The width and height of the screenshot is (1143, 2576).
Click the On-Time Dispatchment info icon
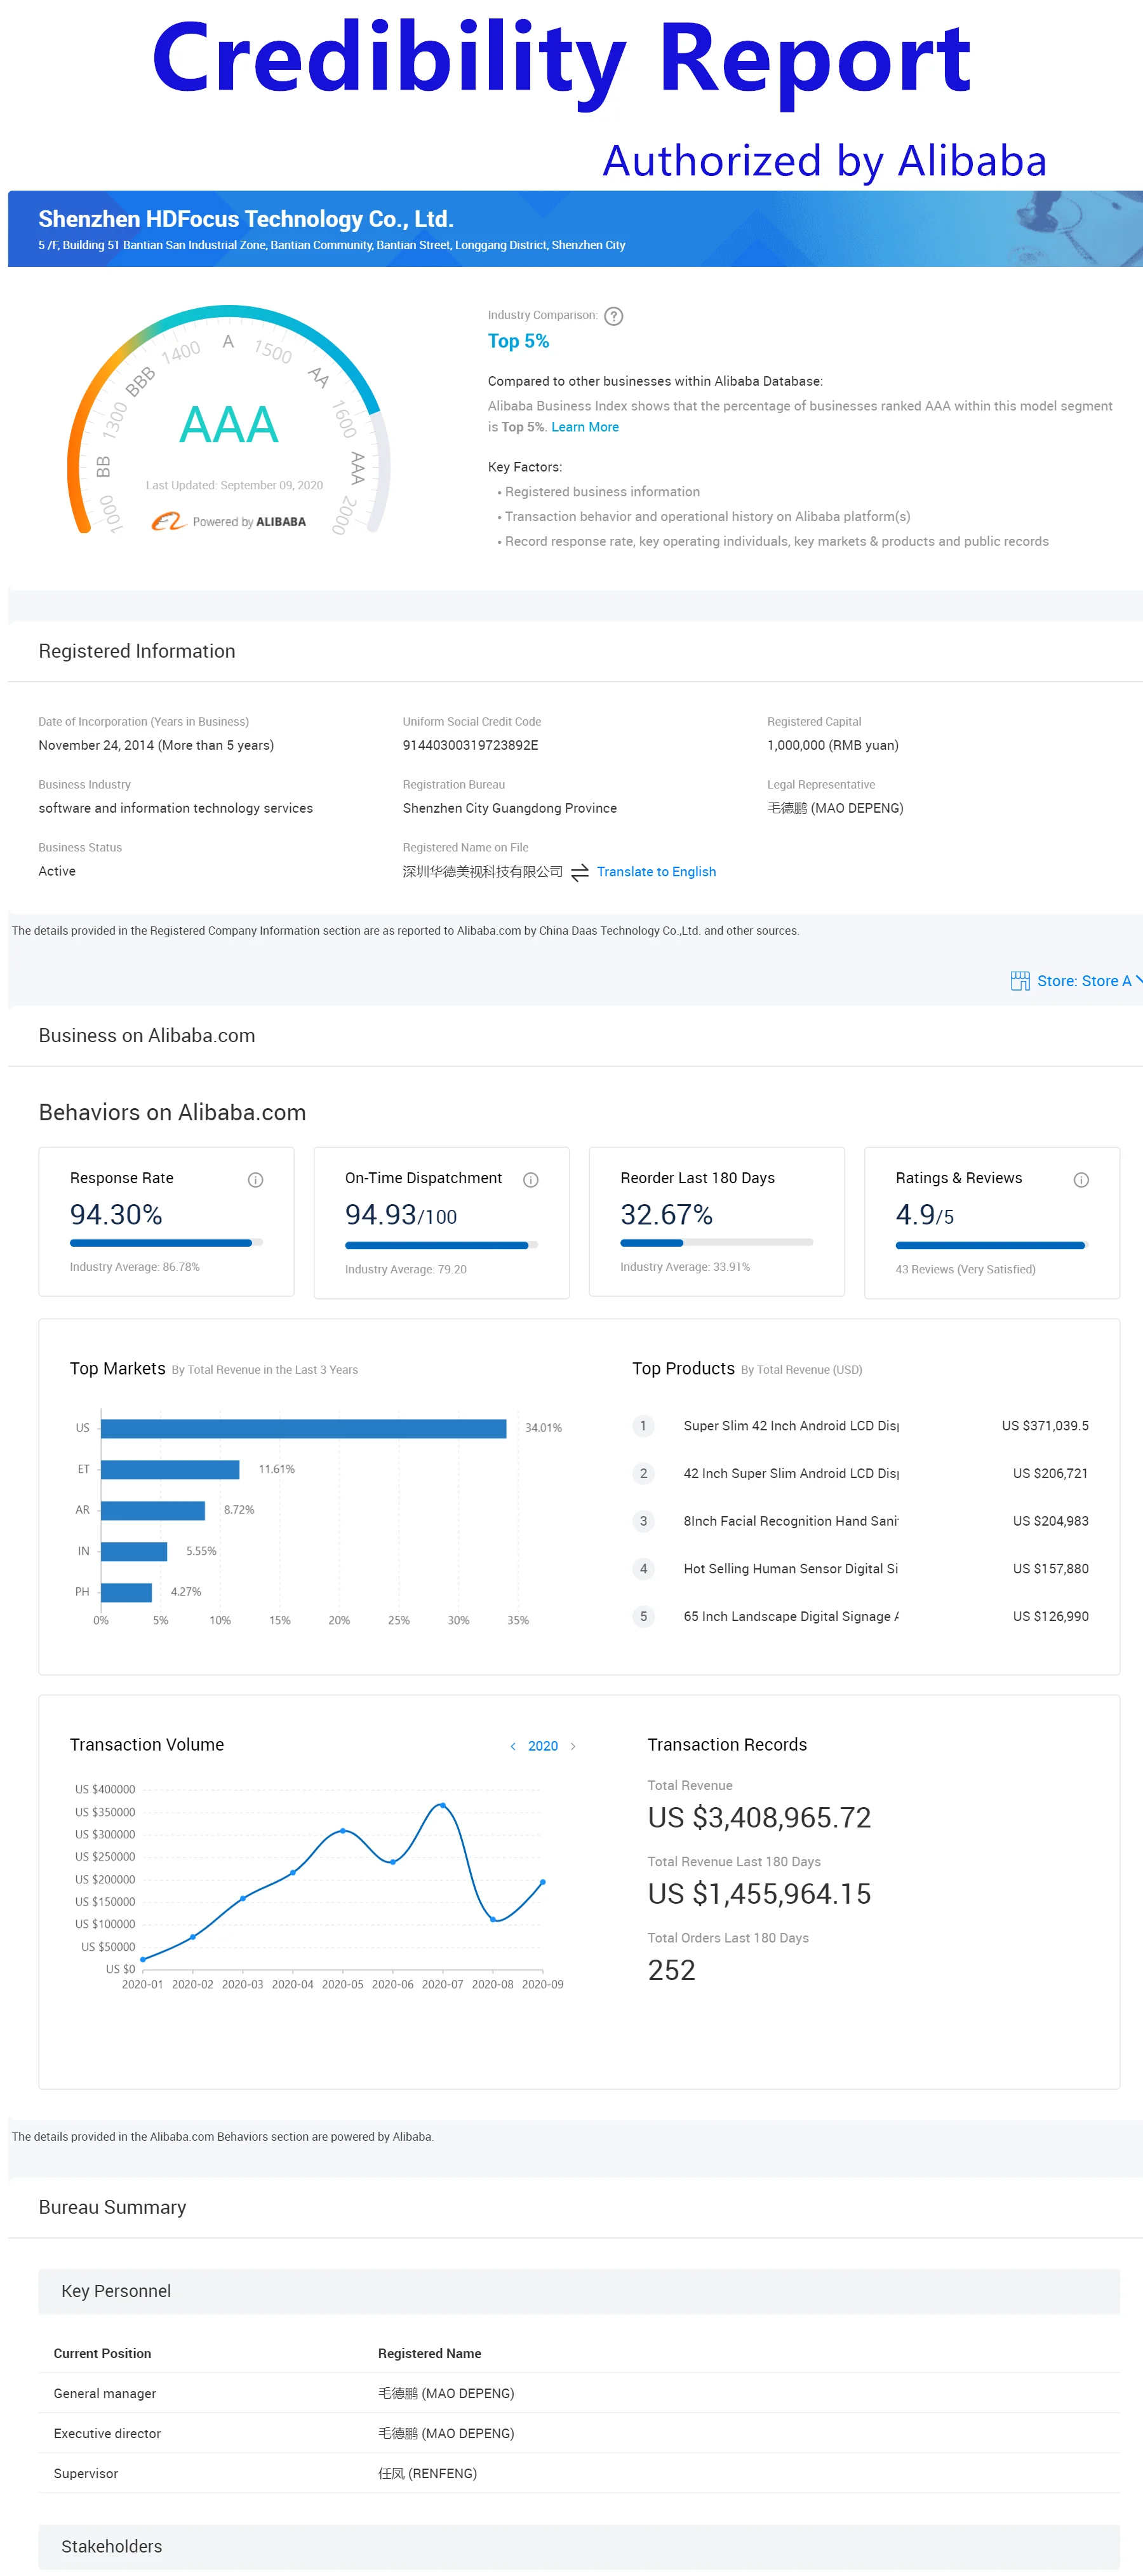coord(530,1180)
